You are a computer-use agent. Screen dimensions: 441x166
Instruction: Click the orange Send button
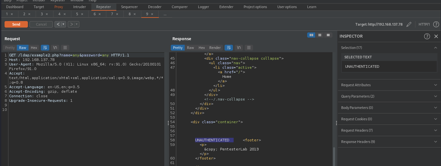click(x=16, y=24)
